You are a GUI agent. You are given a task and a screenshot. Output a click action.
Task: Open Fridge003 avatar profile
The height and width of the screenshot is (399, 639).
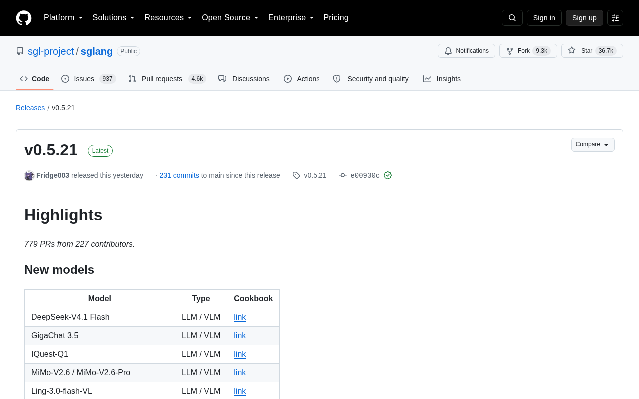point(29,175)
